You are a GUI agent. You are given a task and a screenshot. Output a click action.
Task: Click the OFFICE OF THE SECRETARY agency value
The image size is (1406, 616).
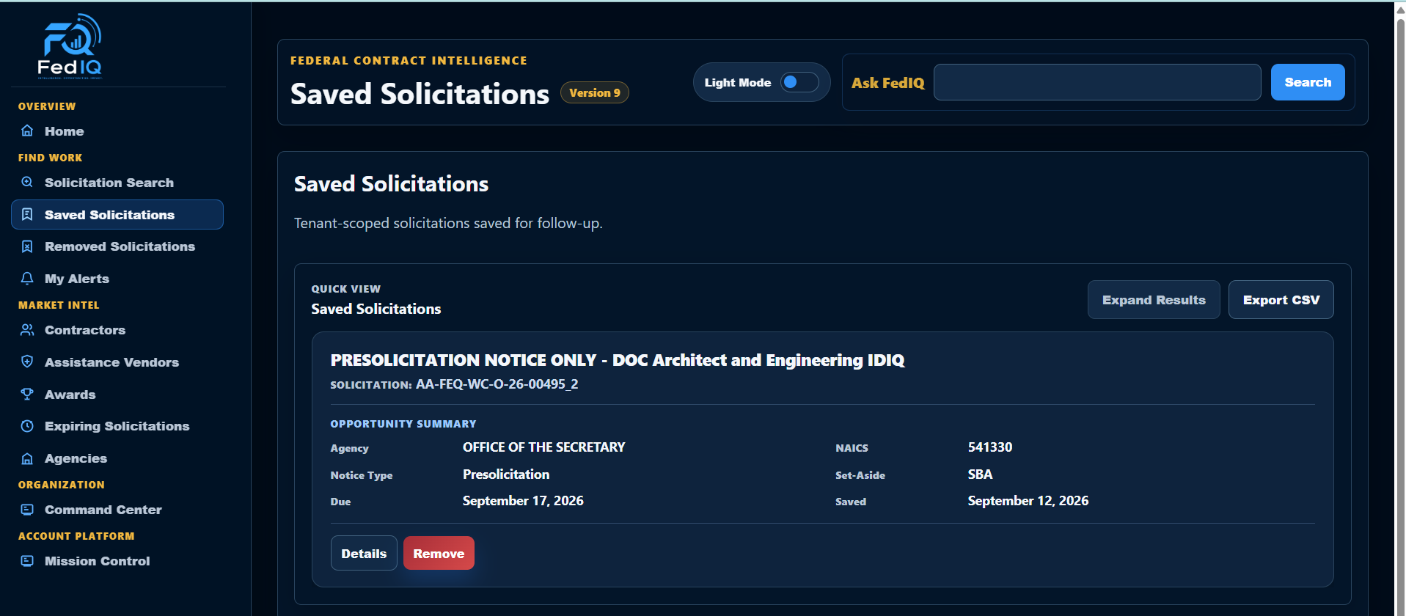click(x=544, y=447)
